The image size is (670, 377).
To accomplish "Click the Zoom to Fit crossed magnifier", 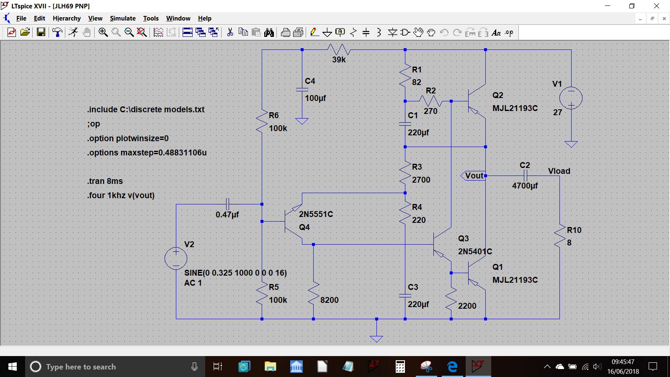I will tap(142, 32).
